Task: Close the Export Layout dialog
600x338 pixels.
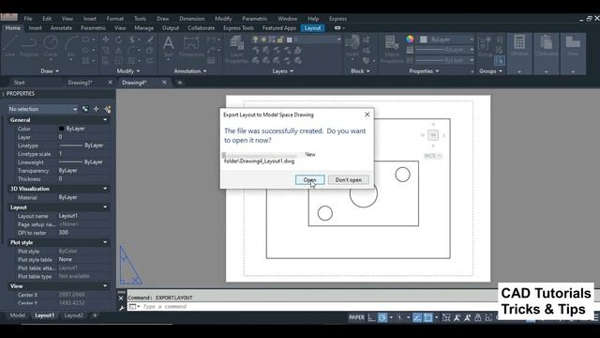Action: (x=367, y=115)
